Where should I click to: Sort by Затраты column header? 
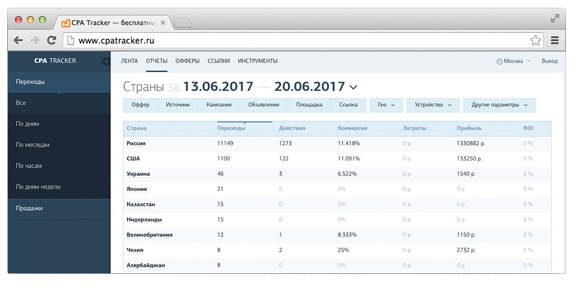point(414,128)
